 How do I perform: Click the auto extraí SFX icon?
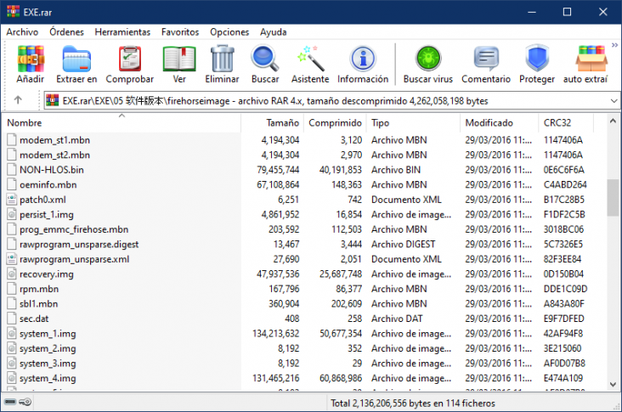point(591,59)
